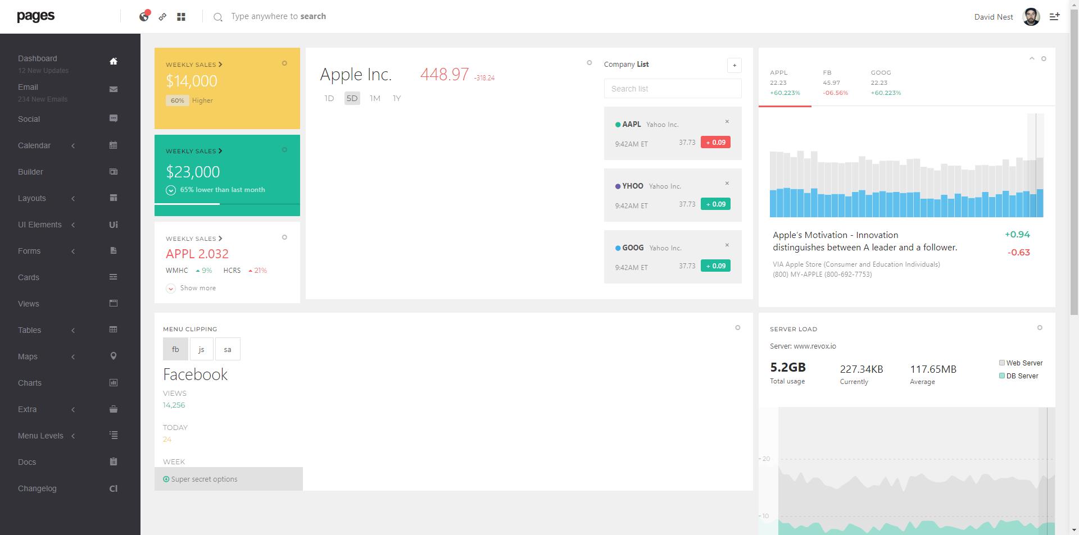The width and height of the screenshot is (1079, 535).
Task: Click refresh circle on APPL 2.032 card
Action: pos(284,237)
